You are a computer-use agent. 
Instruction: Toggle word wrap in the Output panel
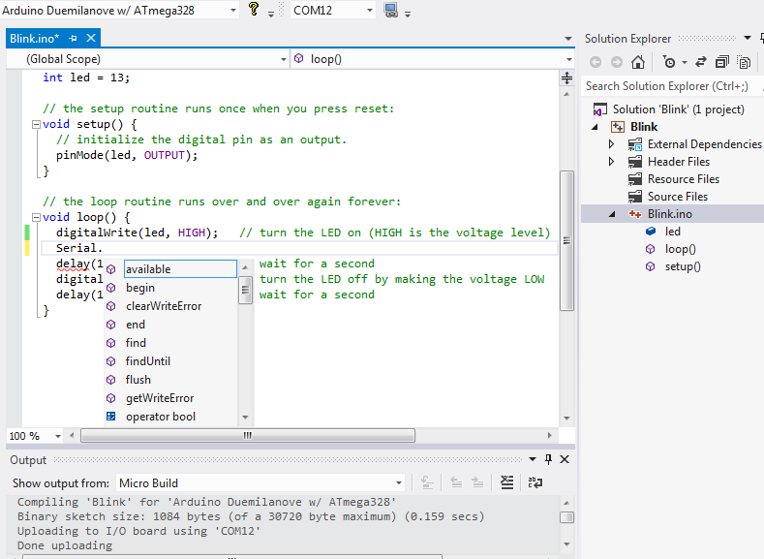[535, 482]
